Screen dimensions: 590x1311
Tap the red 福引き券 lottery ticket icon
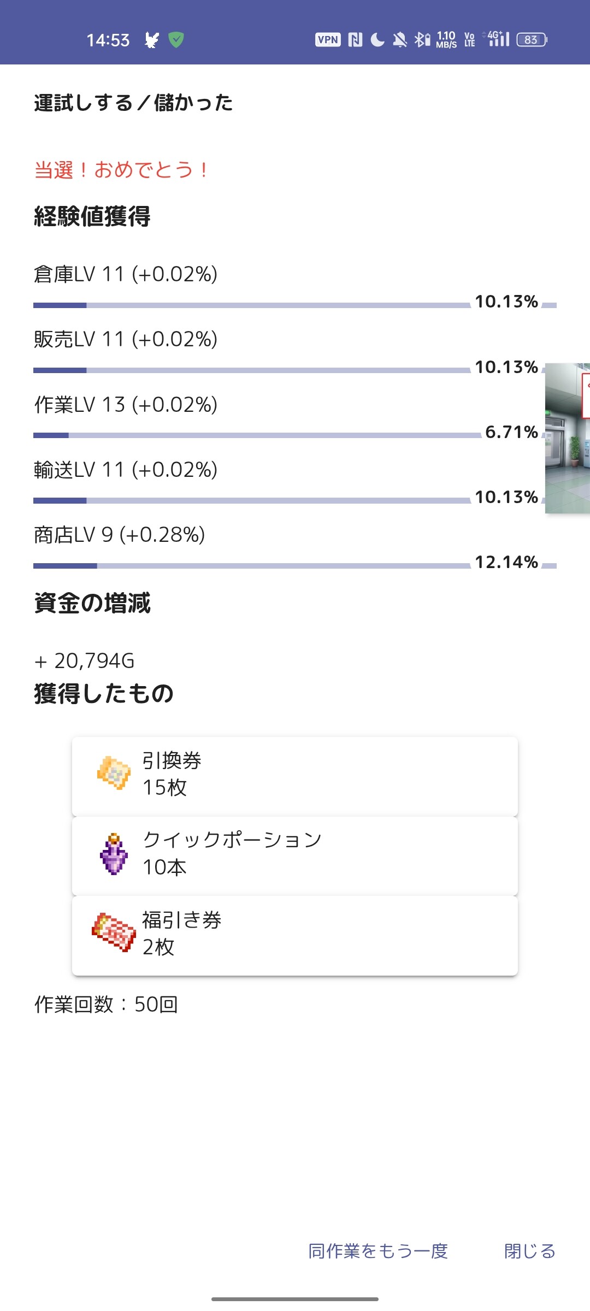point(114,932)
